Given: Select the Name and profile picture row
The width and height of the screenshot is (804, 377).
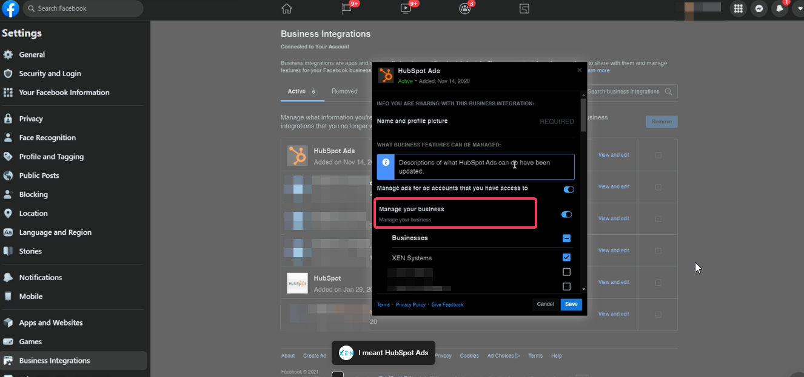Looking at the screenshot, I should pos(475,121).
